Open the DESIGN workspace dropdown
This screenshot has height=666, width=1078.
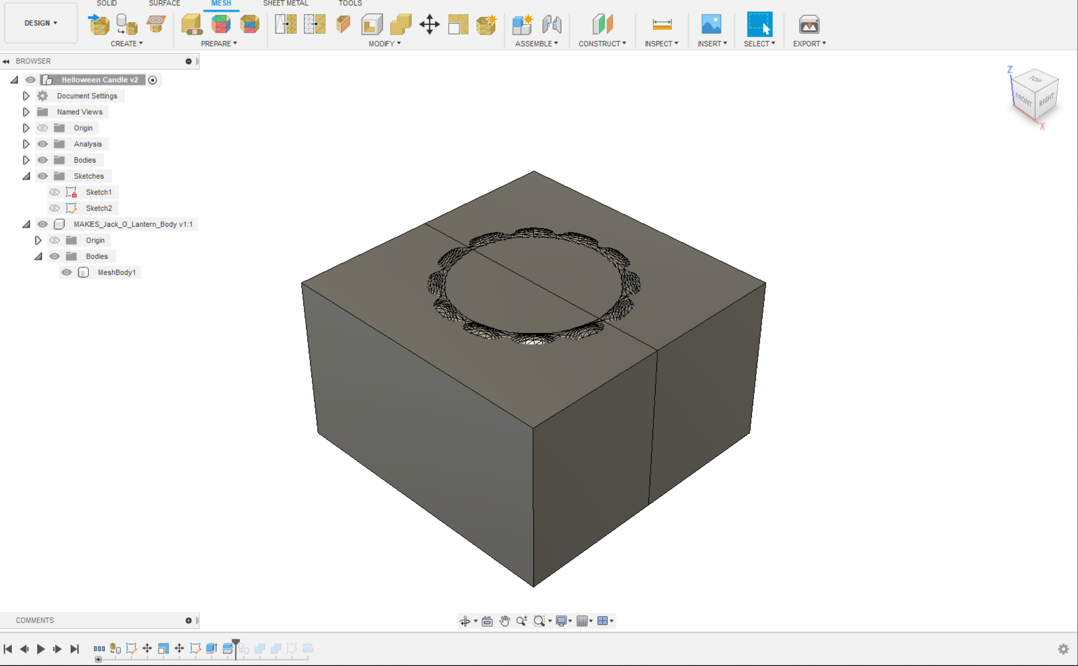[x=41, y=23]
